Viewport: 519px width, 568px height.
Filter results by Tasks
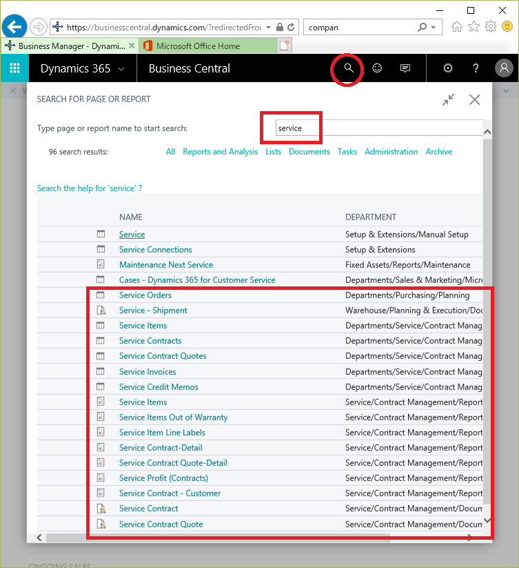[347, 152]
